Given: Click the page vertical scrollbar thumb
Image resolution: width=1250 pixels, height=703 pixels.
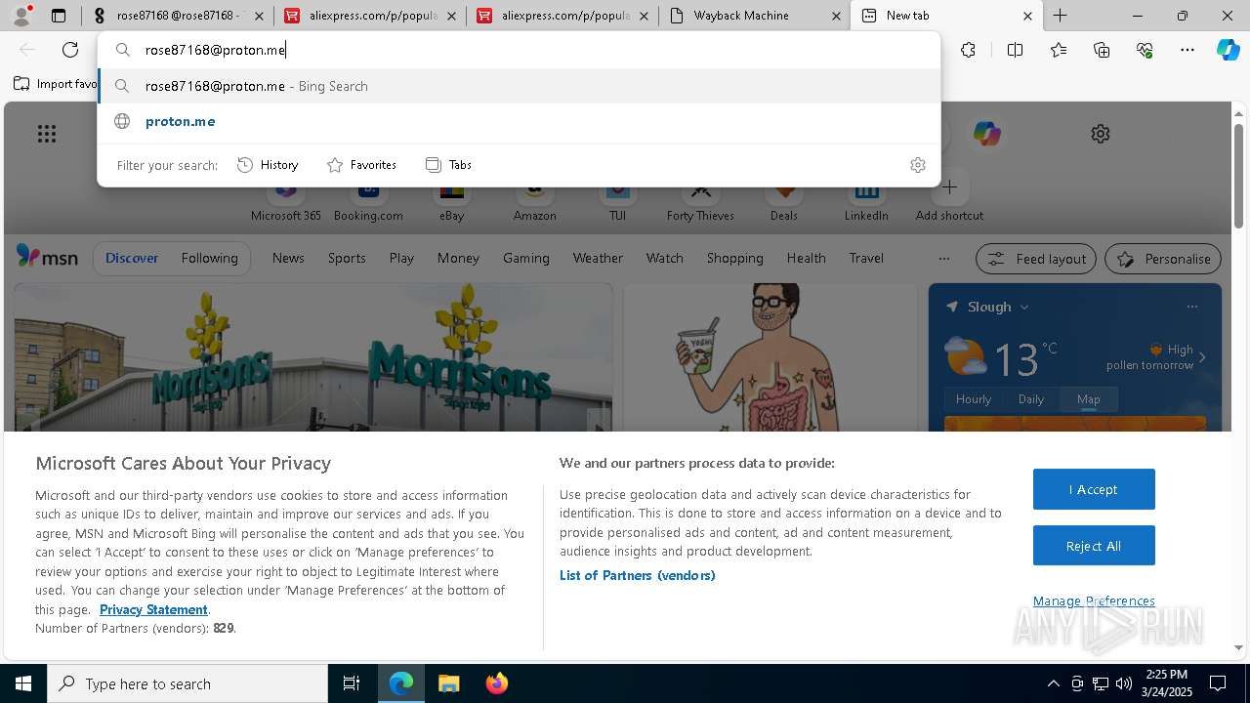Looking at the screenshot, I should [1238, 176].
